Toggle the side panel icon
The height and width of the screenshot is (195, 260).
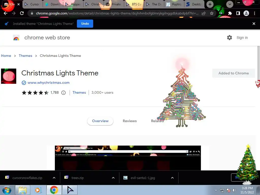(x=238, y=13)
